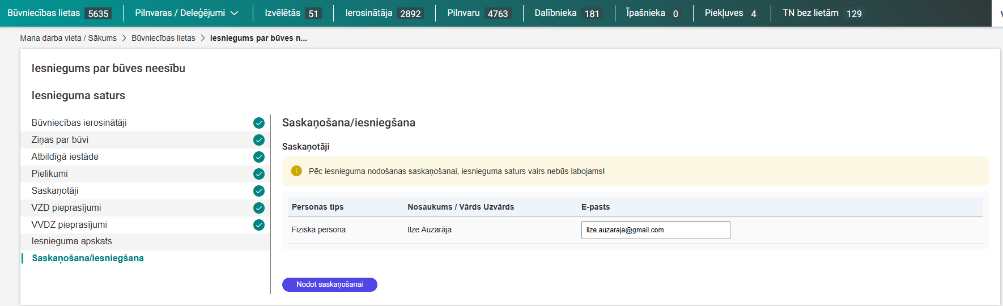Image resolution: width=1003 pixels, height=306 pixels.
Task: Click checkmark icon beside Ziņas par būvi
Action: [259, 140]
